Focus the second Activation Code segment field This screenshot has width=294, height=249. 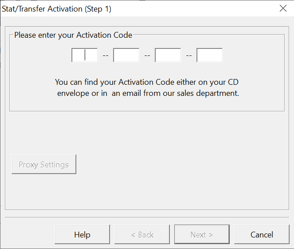(x=126, y=55)
